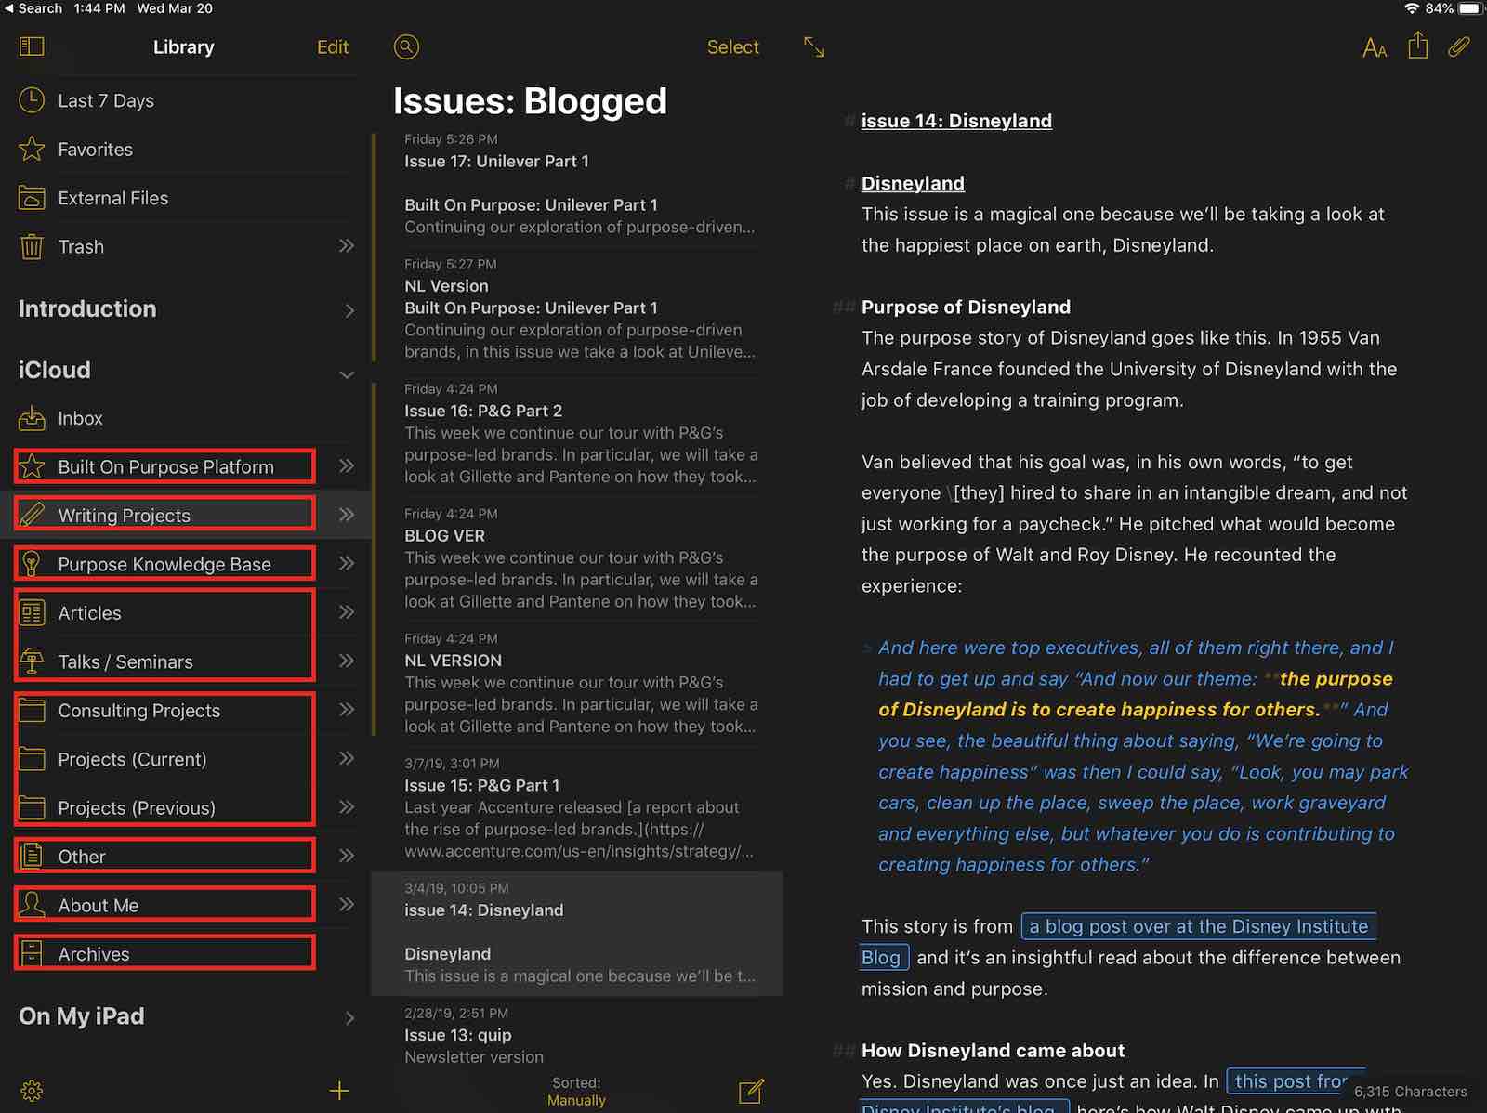The width and height of the screenshot is (1487, 1113).
Task: Tap the share export icon
Action: coord(1417,45)
